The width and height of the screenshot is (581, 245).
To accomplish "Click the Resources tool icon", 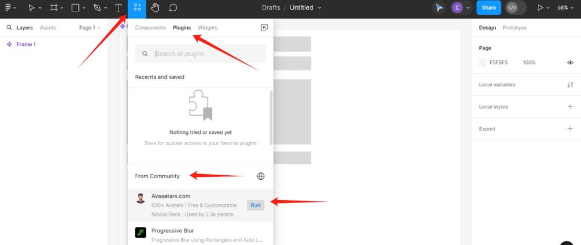I will (x=137, y=8).
